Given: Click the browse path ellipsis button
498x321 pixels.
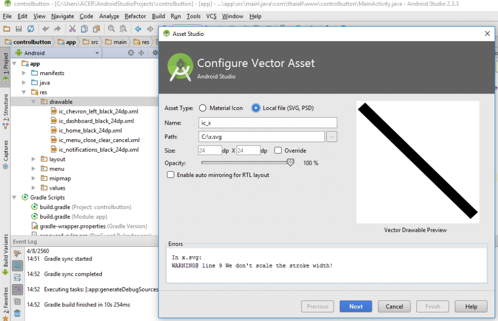Looking at the screenshot, I should point(332,137).
